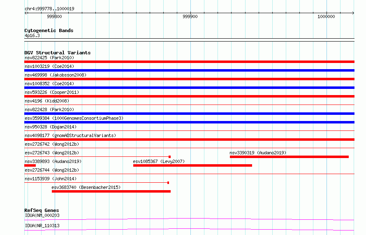Screen dimensions: 366x235
Task: Select the nsv1153939 (John2014) label
Action: coord(51,179)
